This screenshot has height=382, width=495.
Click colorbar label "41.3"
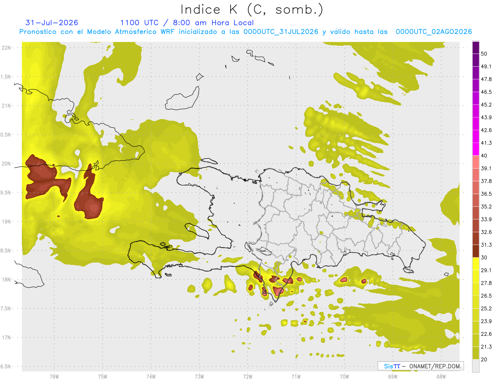(x=486, y=143)
